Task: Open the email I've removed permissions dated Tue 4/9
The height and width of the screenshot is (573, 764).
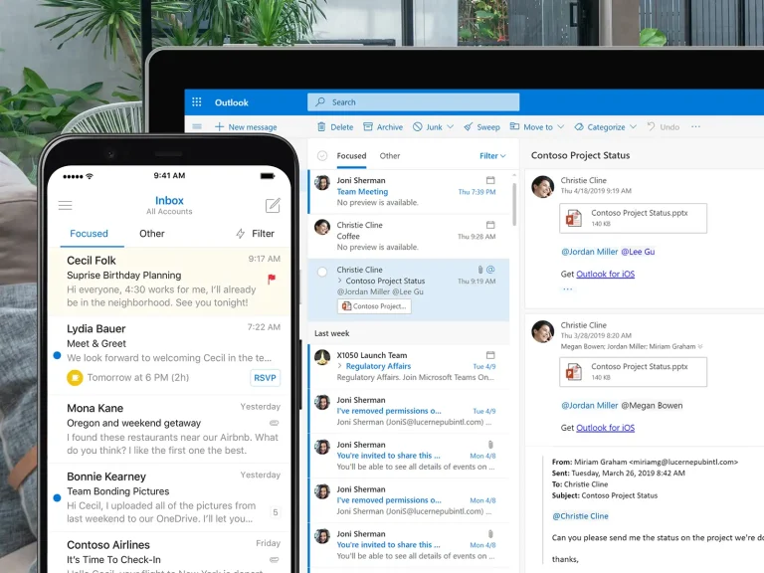Action: (x=409, y=411)
